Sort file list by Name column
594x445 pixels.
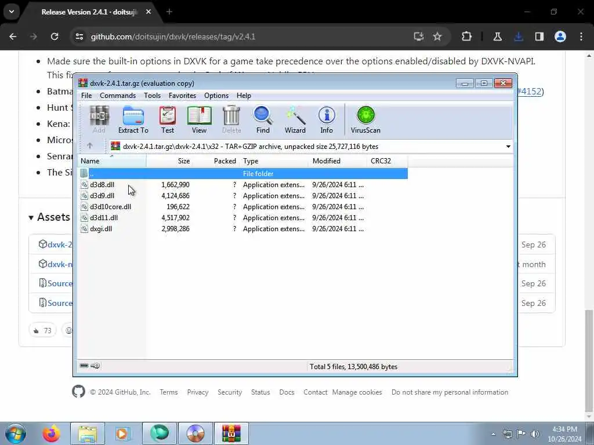[112, 161]
